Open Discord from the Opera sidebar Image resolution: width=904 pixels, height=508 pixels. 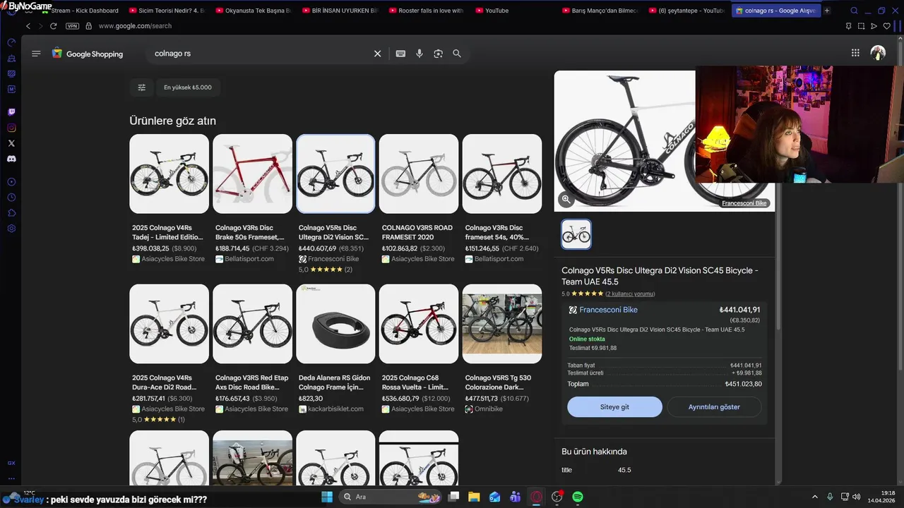tap(11, 159)
